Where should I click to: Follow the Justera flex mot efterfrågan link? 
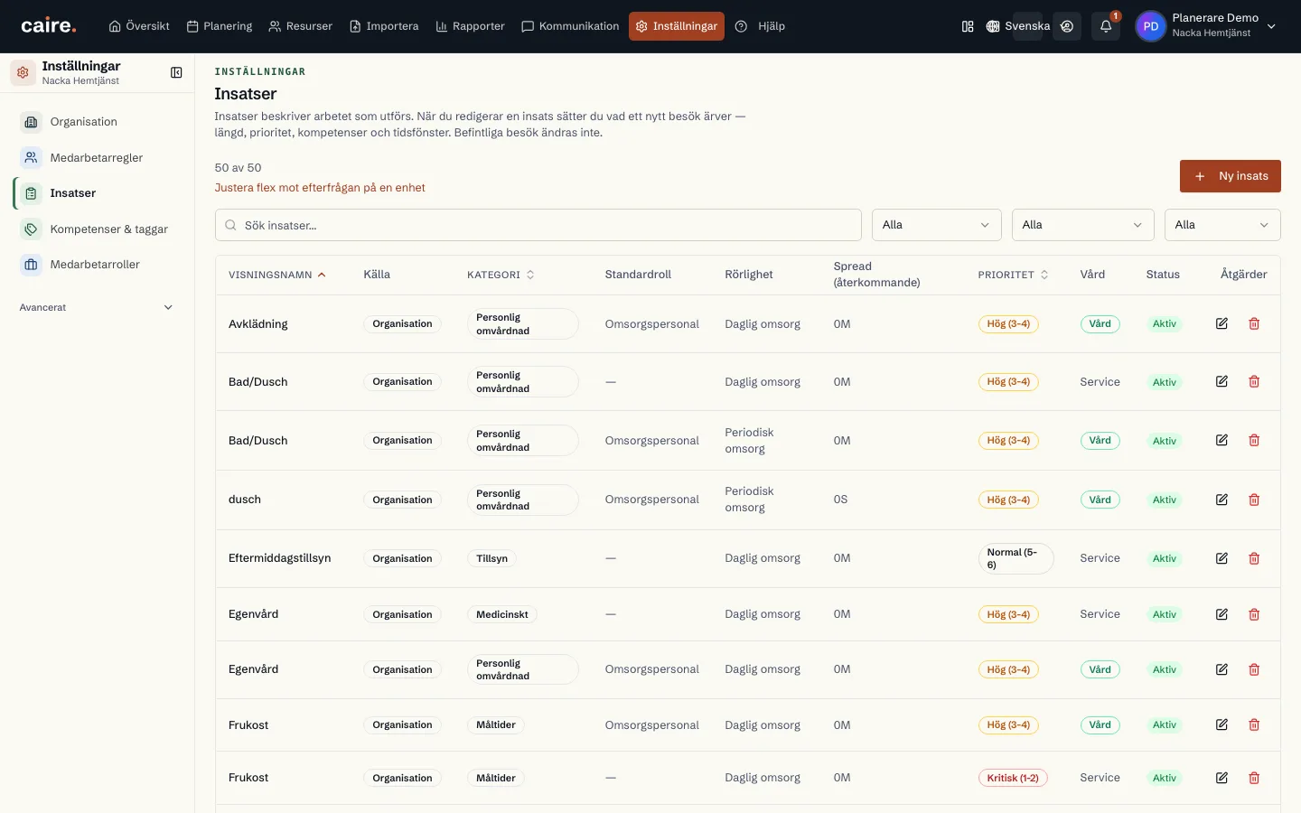click(320, 188)
